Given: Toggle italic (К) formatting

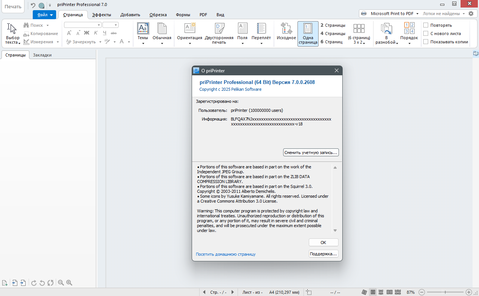Looking at the screenshot, I should [x=96, y=33].
